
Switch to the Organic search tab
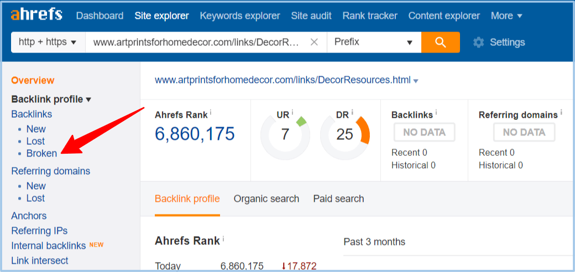pos(266,198)
